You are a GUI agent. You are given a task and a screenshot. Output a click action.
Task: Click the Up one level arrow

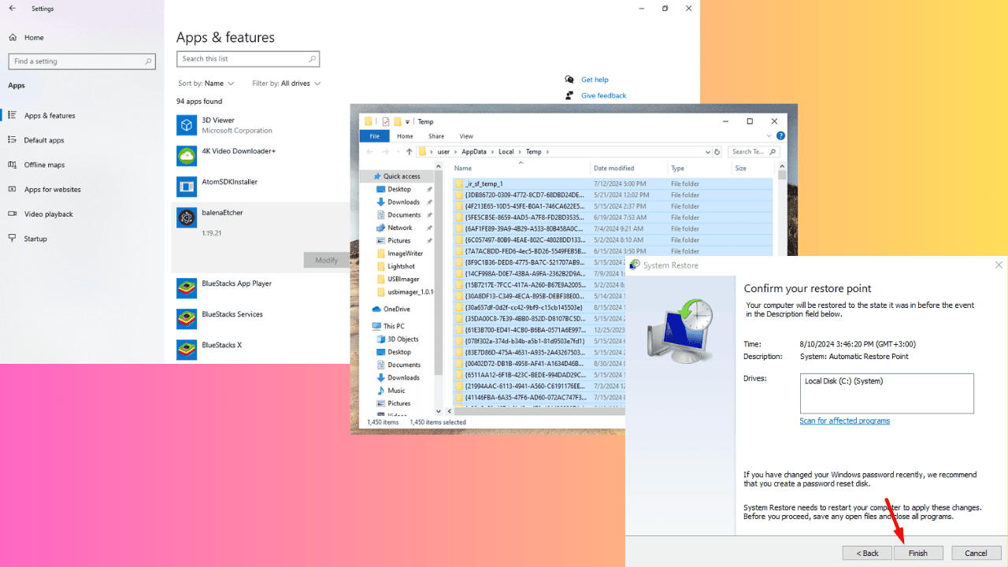pos(409,151)
